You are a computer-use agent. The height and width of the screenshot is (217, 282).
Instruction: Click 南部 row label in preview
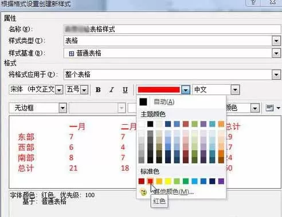[26, 157]
